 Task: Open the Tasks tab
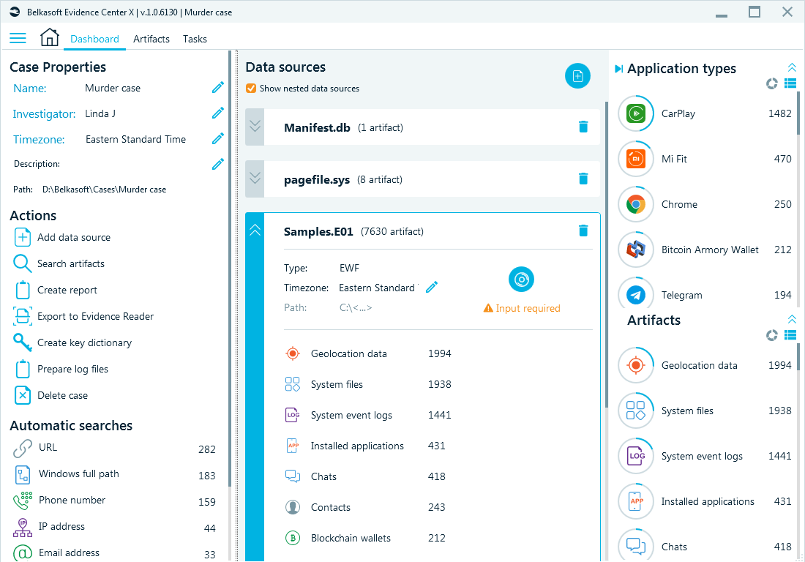click(x=195, y=39)
